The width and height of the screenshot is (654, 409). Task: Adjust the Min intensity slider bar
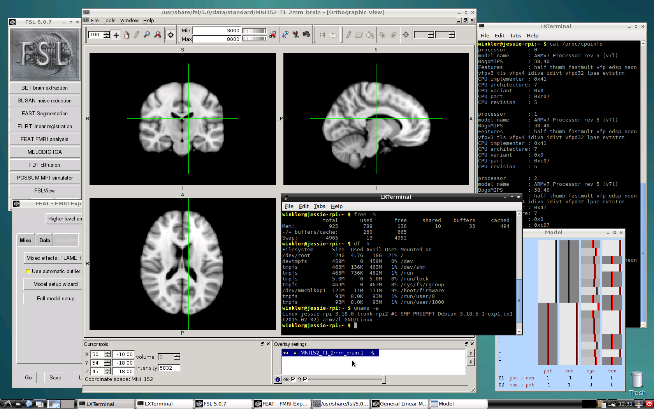(255, 31)
